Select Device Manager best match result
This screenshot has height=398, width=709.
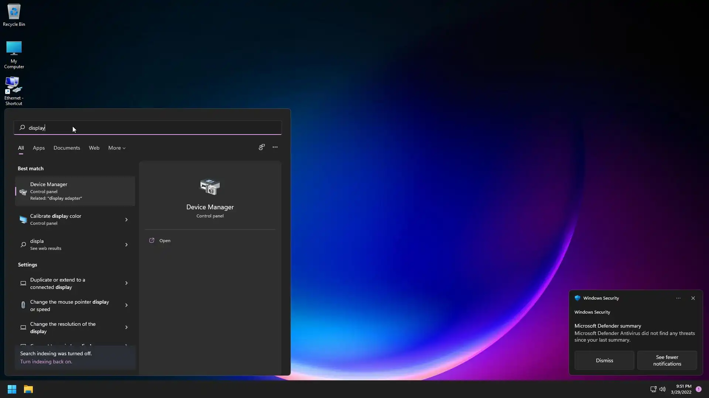pyautogui.click(x=75, y=191)
